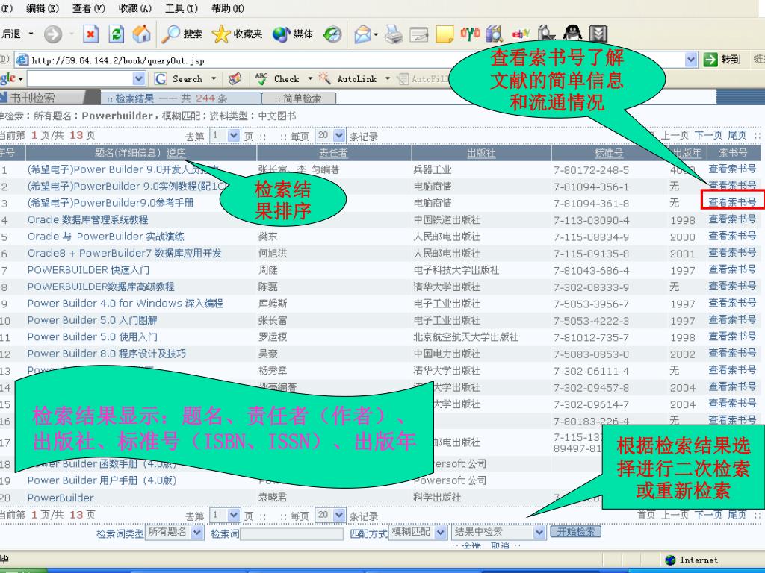Open the 收藏(A) menu

[134, 8]
